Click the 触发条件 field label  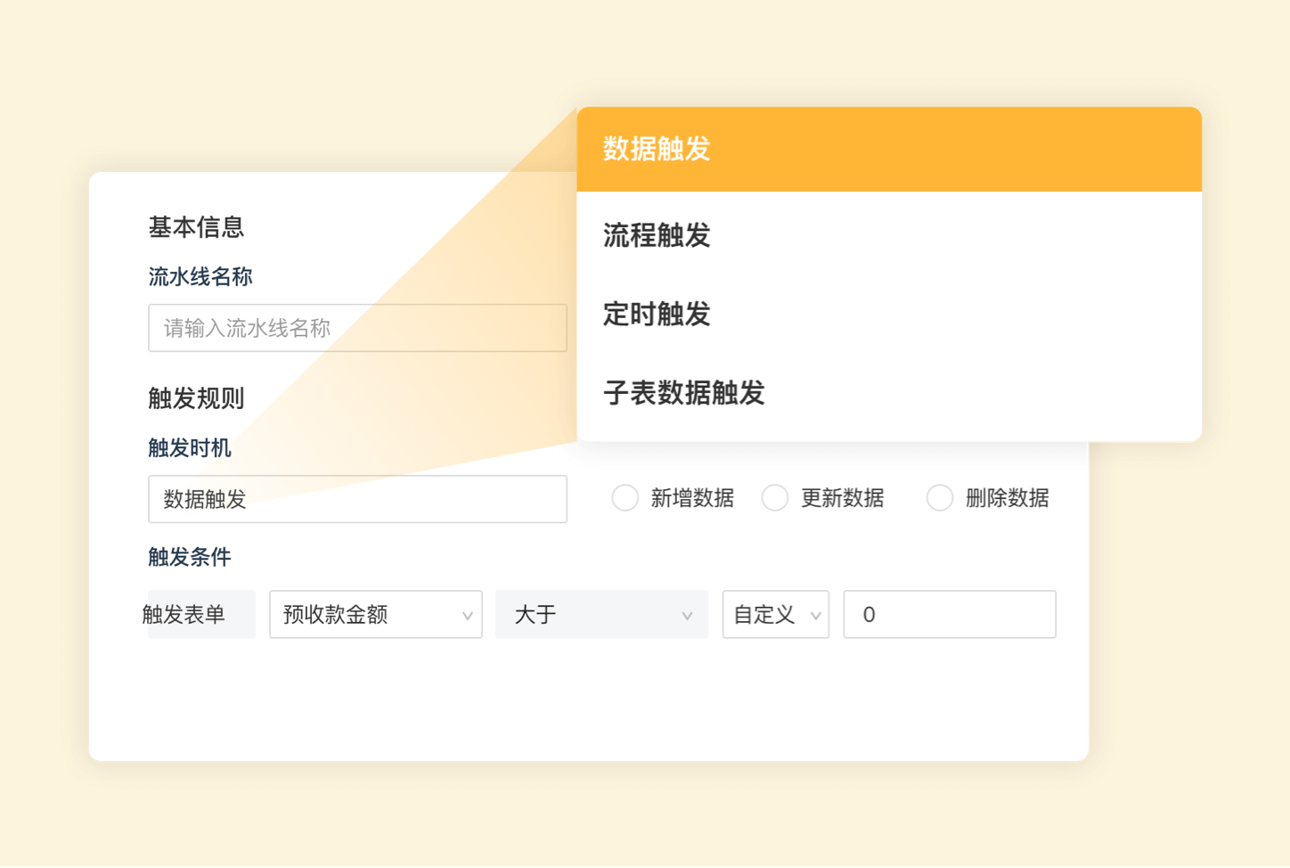[189, 557]
